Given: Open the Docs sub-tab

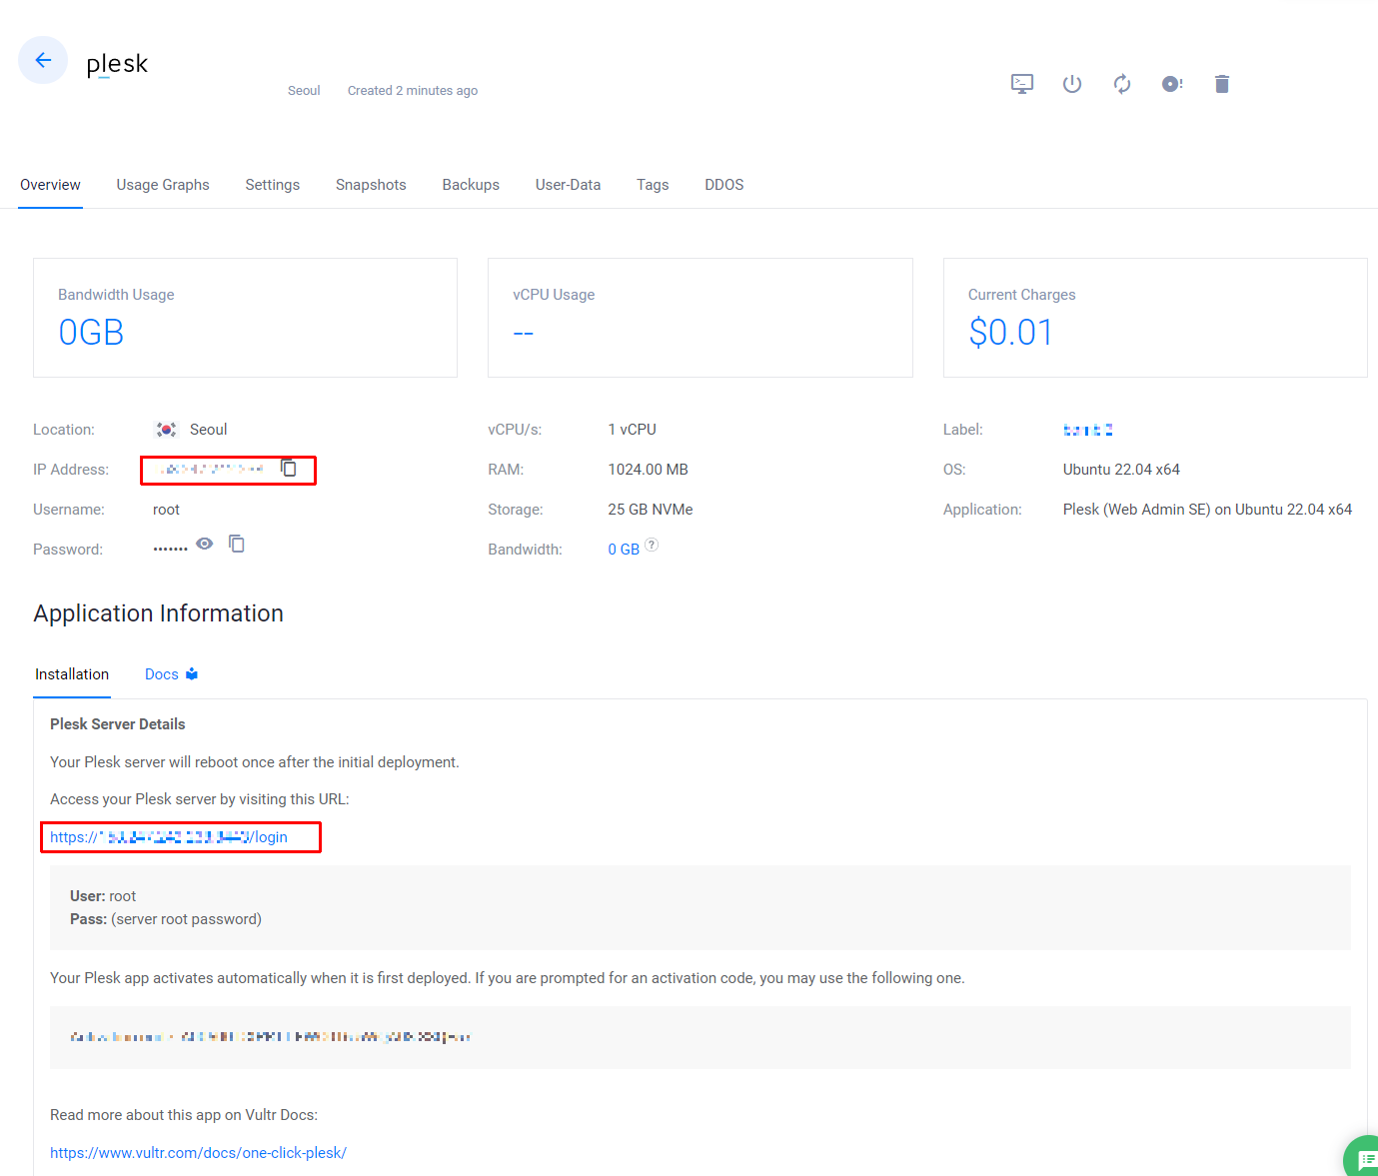Looking at the screenshot, I should click(171, 674).
